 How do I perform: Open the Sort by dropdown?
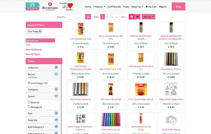[148, 17]
